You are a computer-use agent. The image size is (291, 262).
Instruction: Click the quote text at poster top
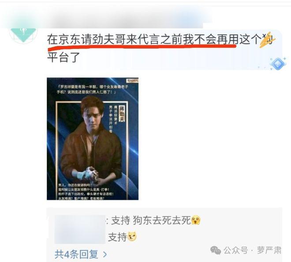coord(92,89)
